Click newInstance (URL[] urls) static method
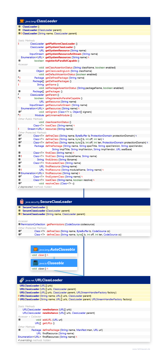 [x=57, y=310]
